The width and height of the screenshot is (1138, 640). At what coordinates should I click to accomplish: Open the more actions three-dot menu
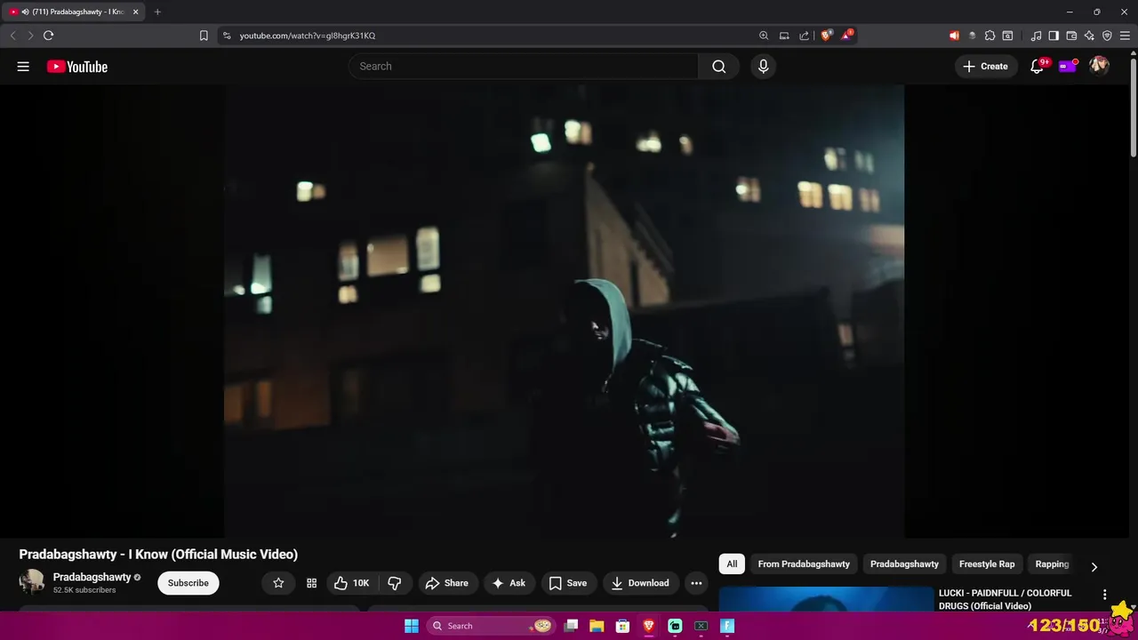696,583
